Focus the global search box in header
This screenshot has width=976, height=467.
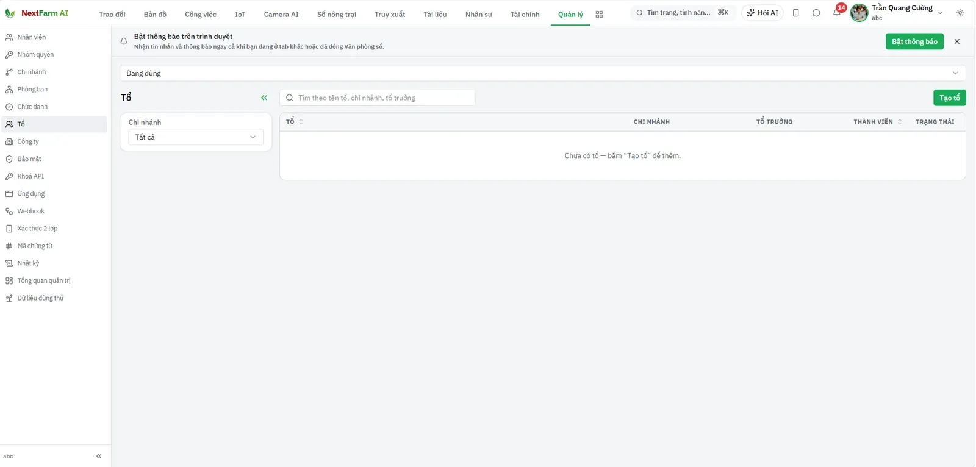[683, 13]
